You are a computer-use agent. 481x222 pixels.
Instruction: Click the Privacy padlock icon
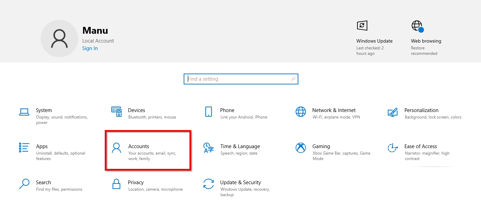point(116,184)
